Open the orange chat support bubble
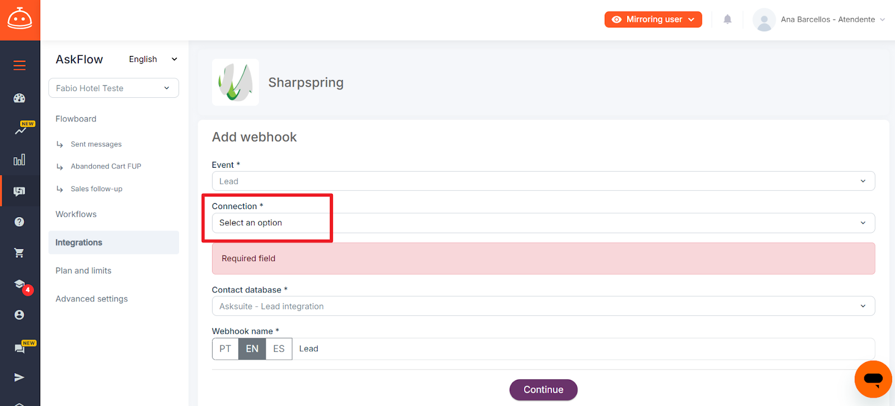 tap(873, 379)
